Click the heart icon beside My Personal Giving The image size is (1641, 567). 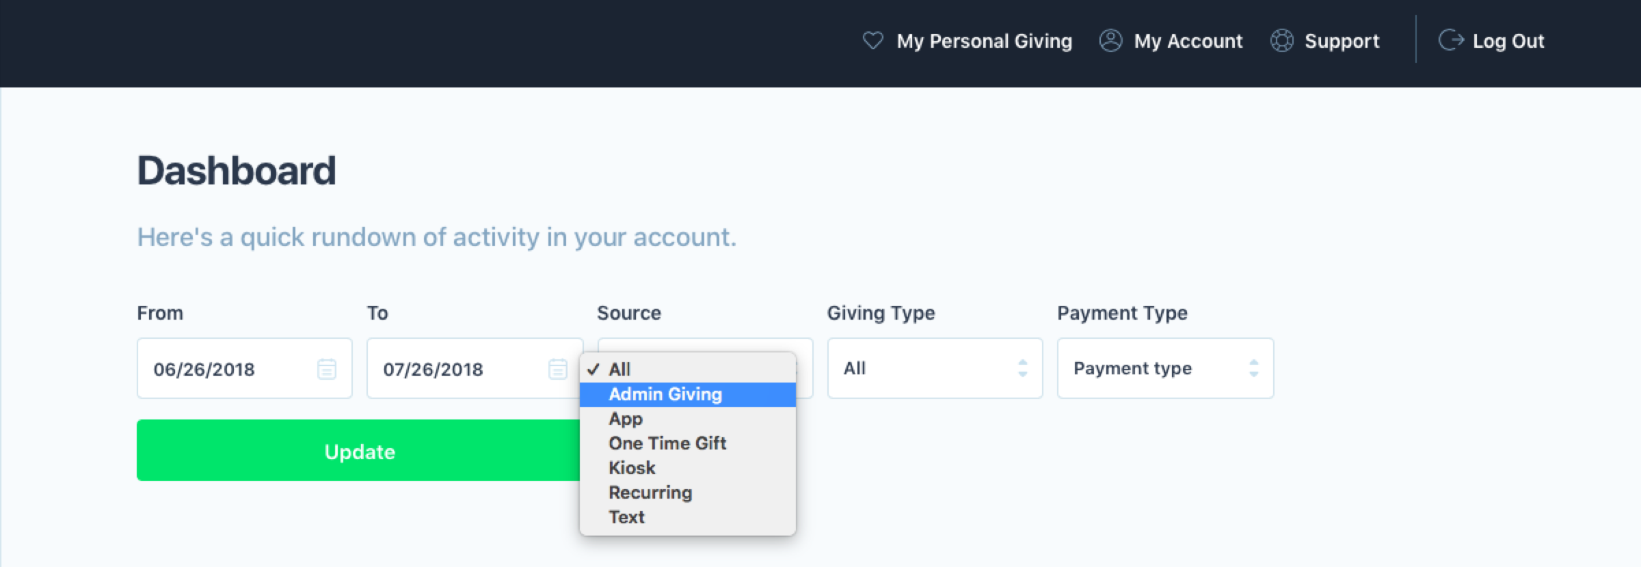tap(872, 41)
